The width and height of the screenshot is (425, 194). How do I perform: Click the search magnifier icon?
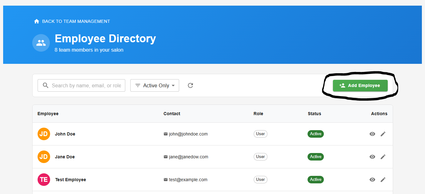click(45, 85)
